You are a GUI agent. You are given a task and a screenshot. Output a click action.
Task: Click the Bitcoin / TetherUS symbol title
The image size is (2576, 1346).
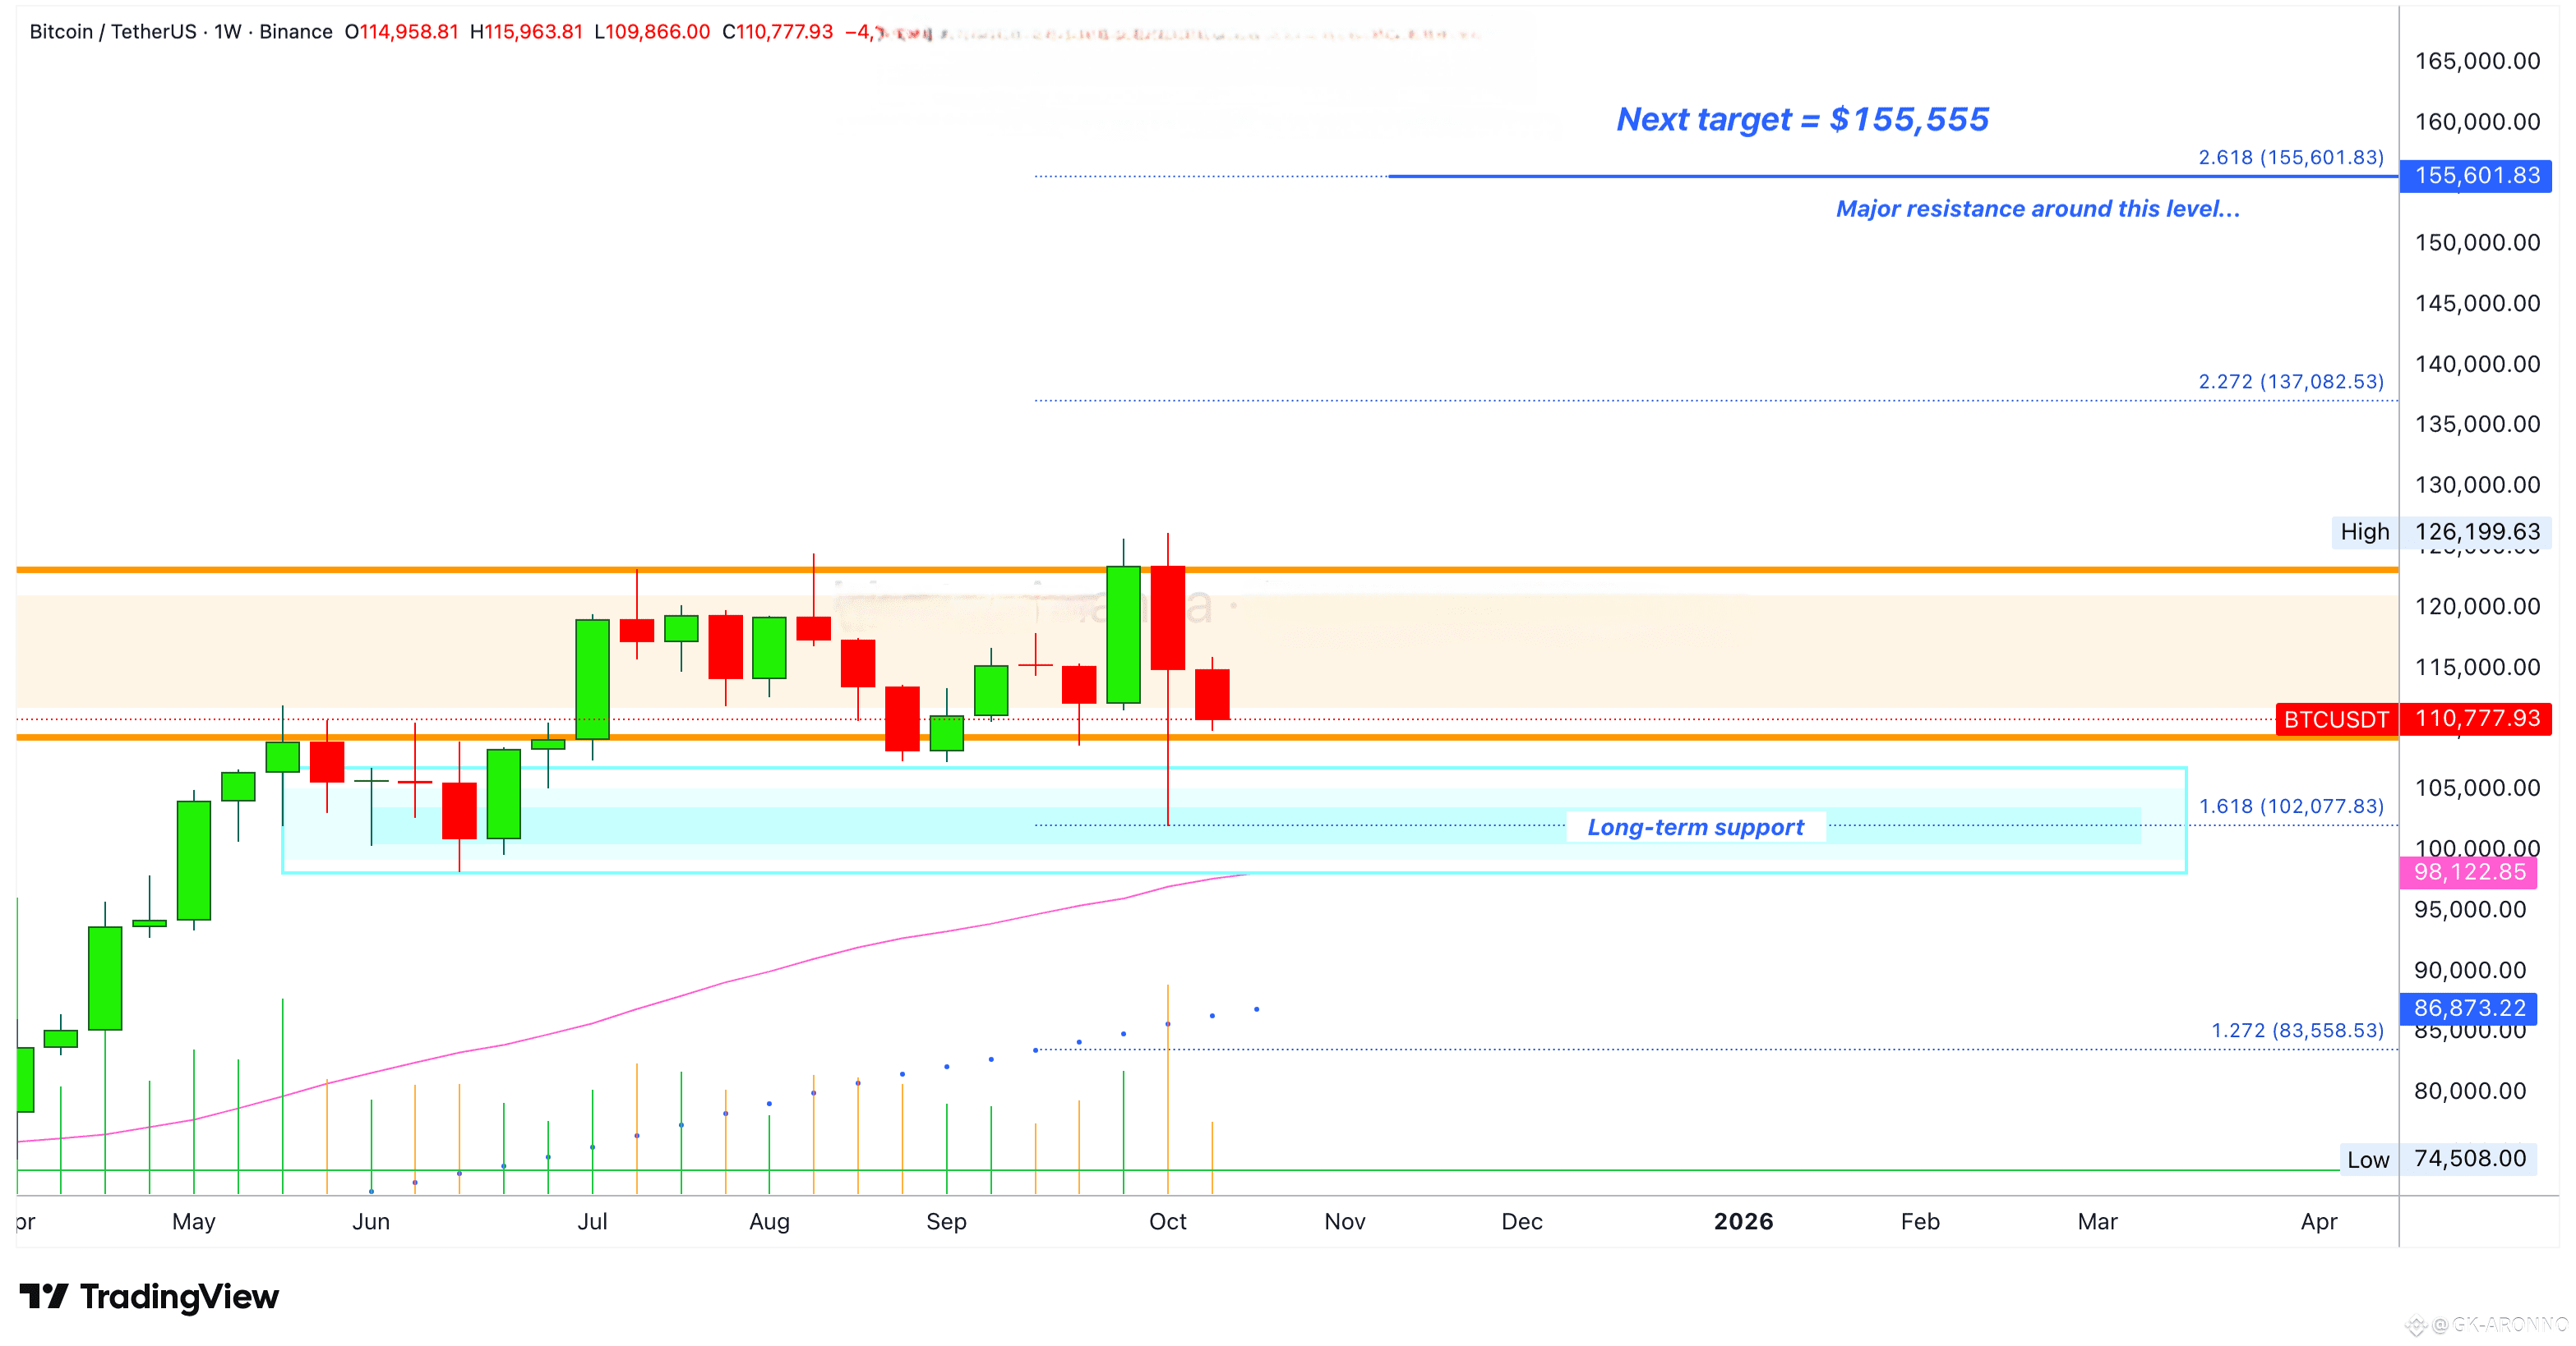coord(112,32)
